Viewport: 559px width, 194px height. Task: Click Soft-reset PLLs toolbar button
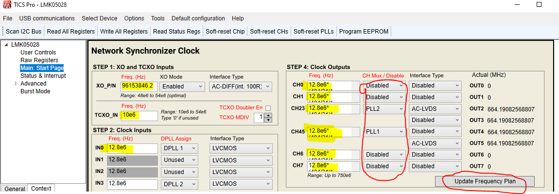[314, 32]
